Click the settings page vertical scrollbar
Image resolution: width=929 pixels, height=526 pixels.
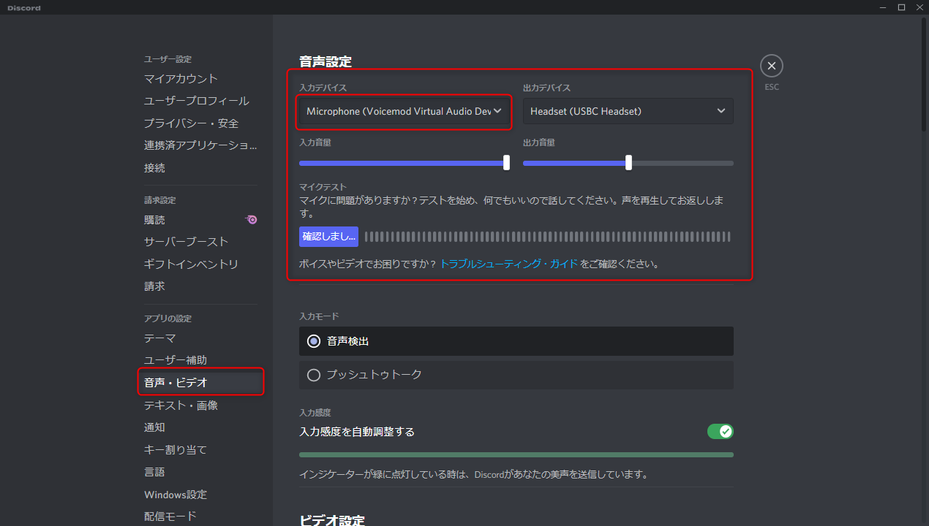924,73
